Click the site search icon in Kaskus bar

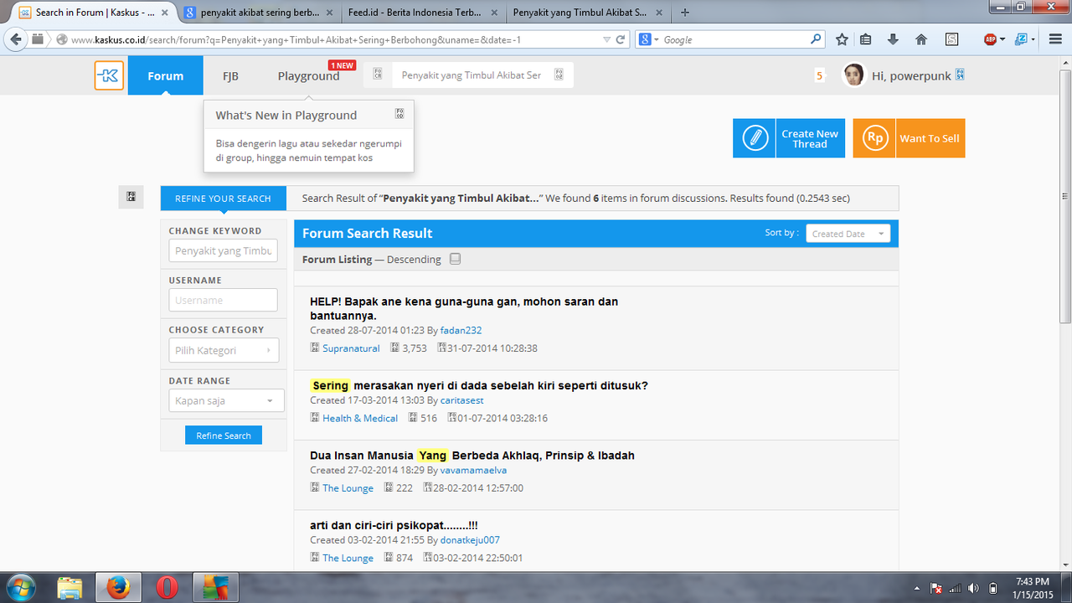tap(559, 75)
